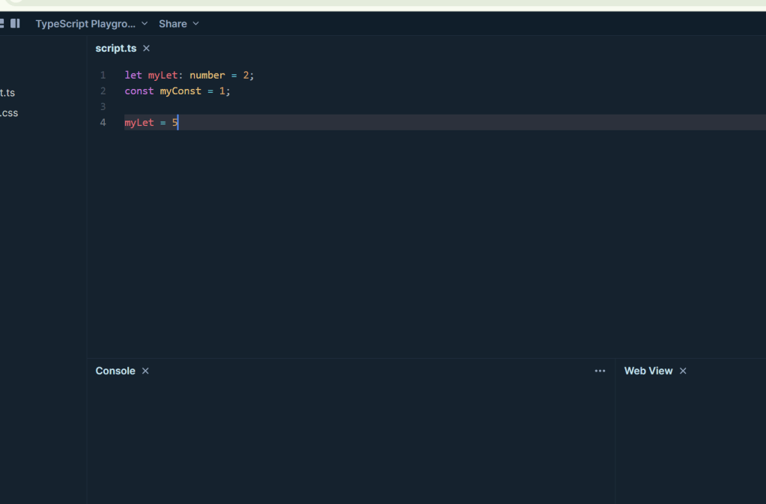Click inside the Web View preview area

[690, 442]
